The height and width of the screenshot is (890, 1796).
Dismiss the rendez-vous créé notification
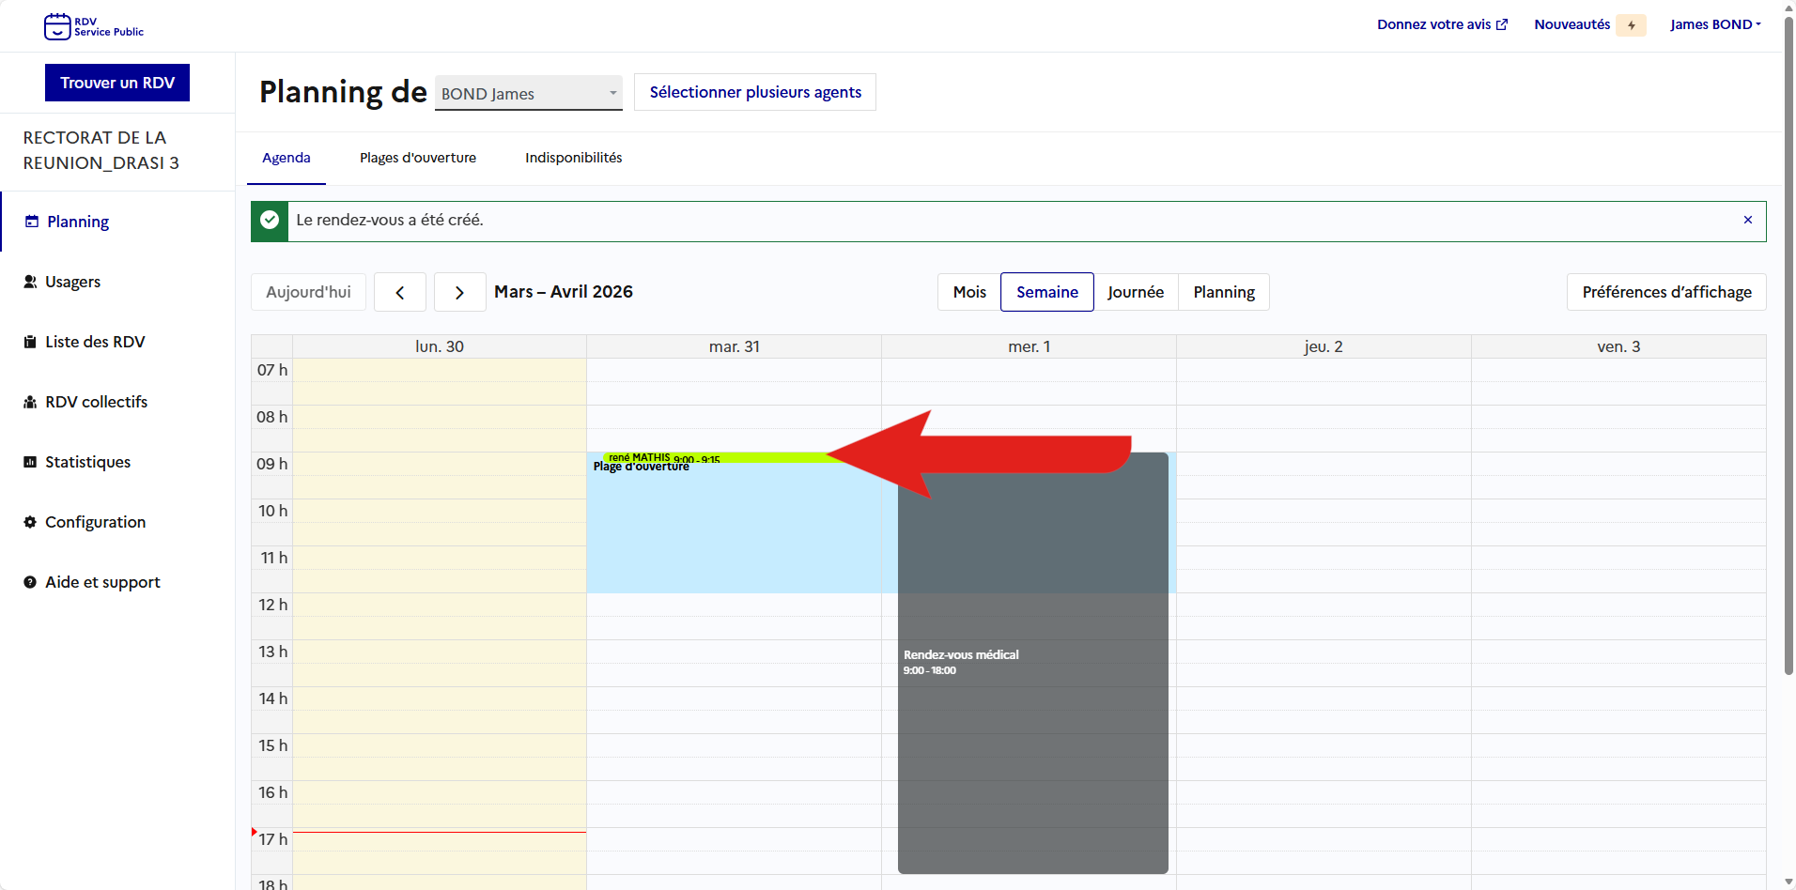click(1748, 220)
